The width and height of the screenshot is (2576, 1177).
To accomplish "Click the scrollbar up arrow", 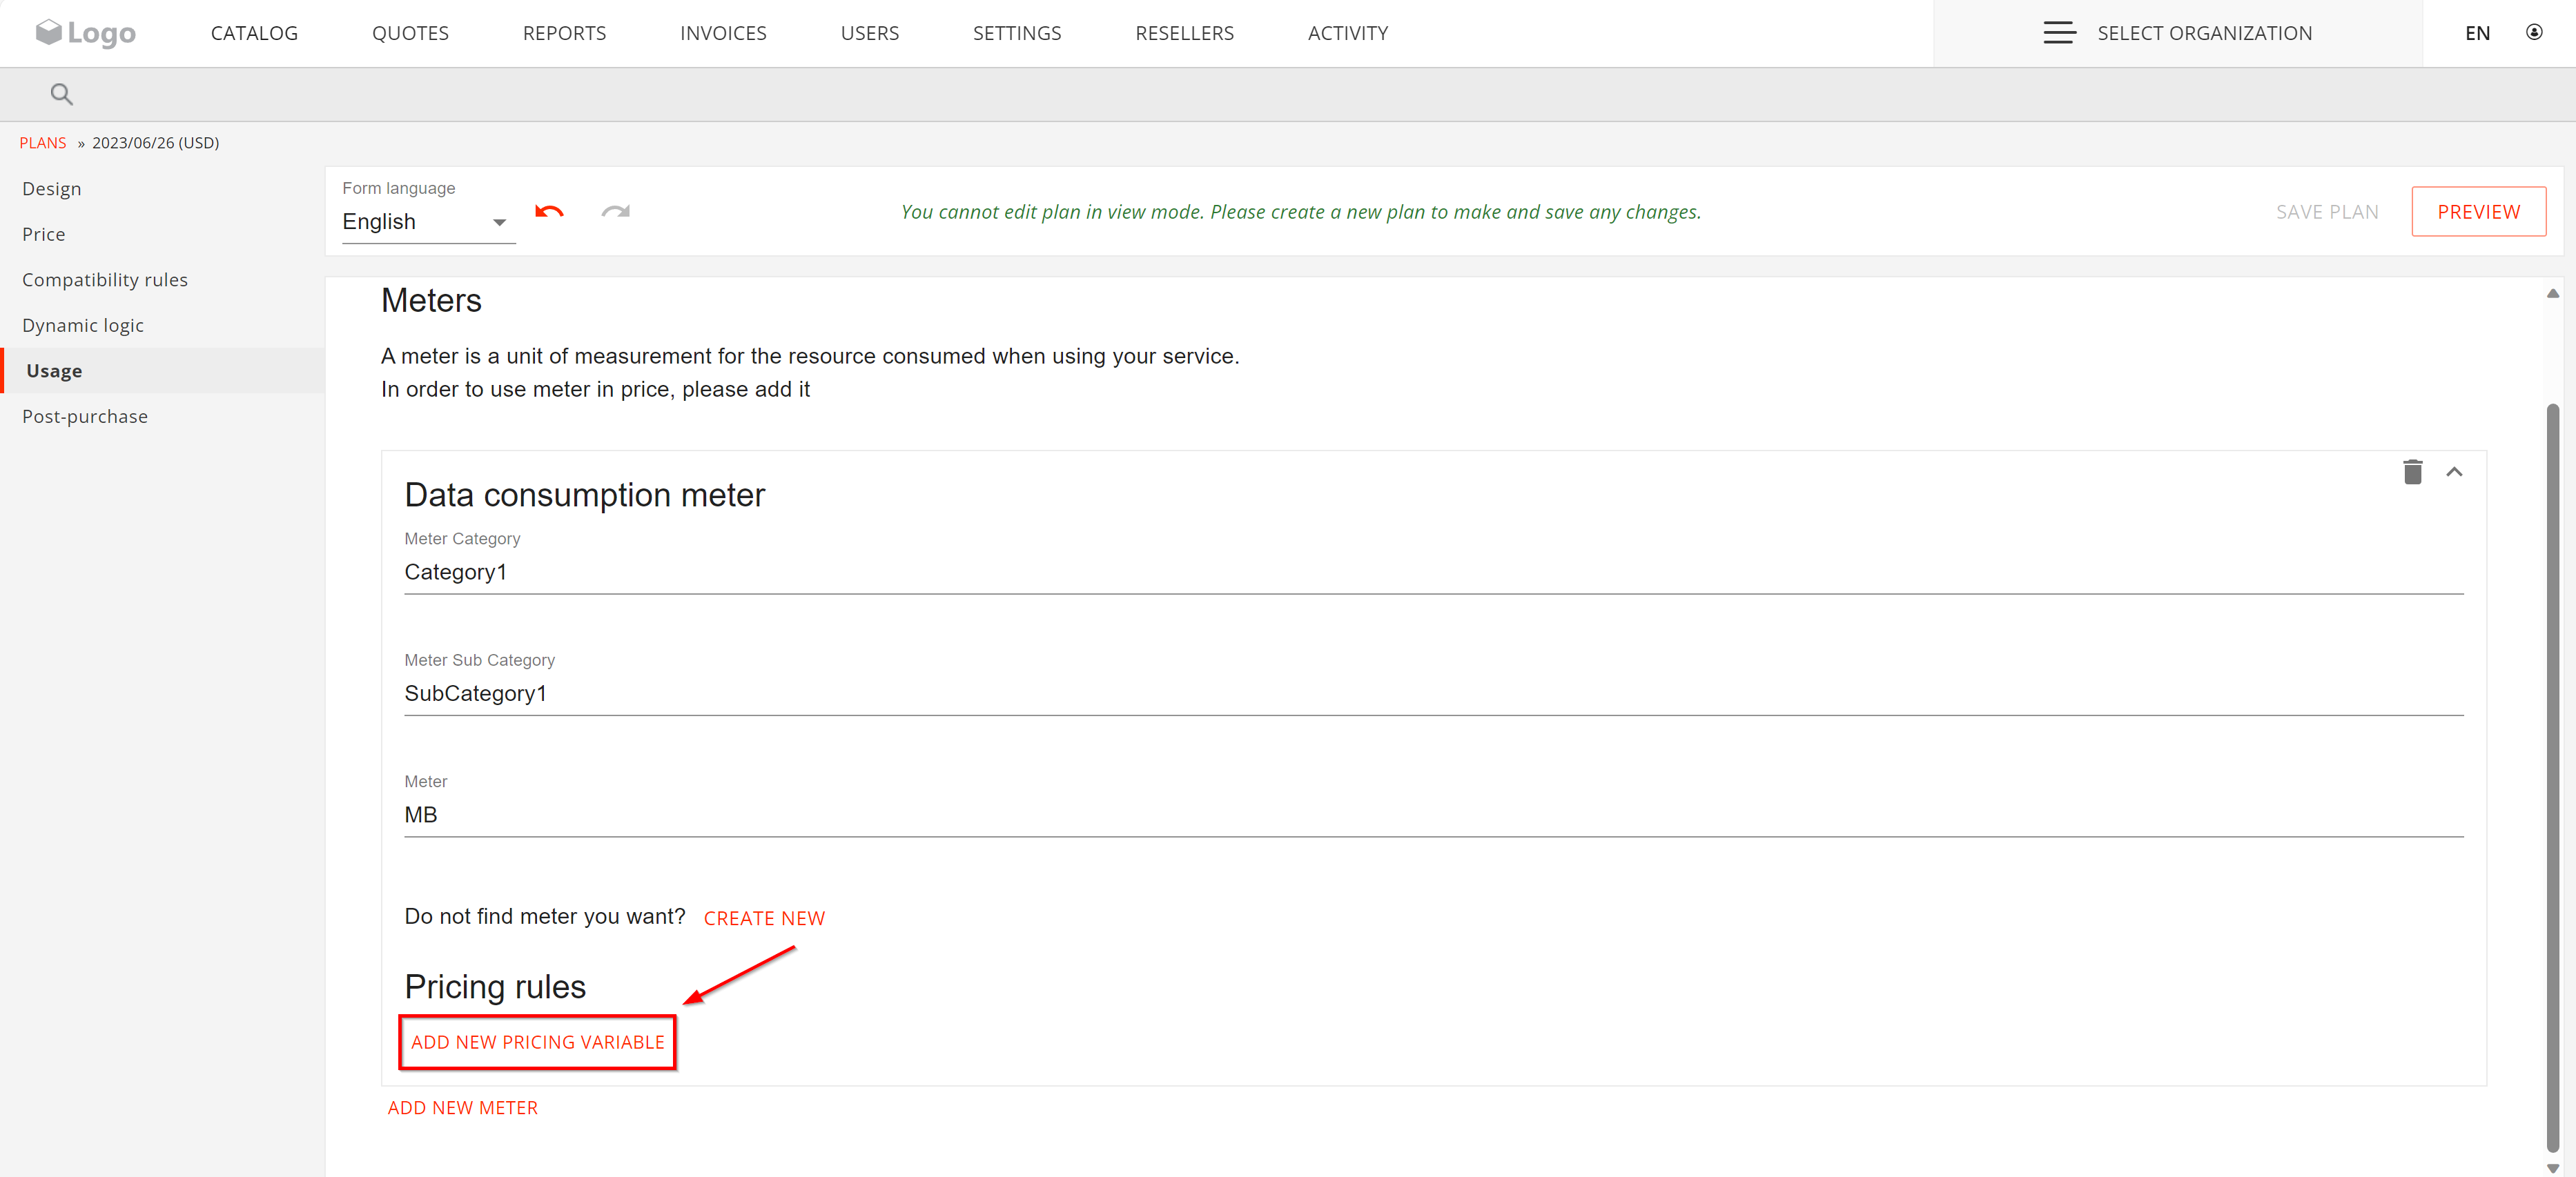I will pyautogui.click(x=2552, y=293).
